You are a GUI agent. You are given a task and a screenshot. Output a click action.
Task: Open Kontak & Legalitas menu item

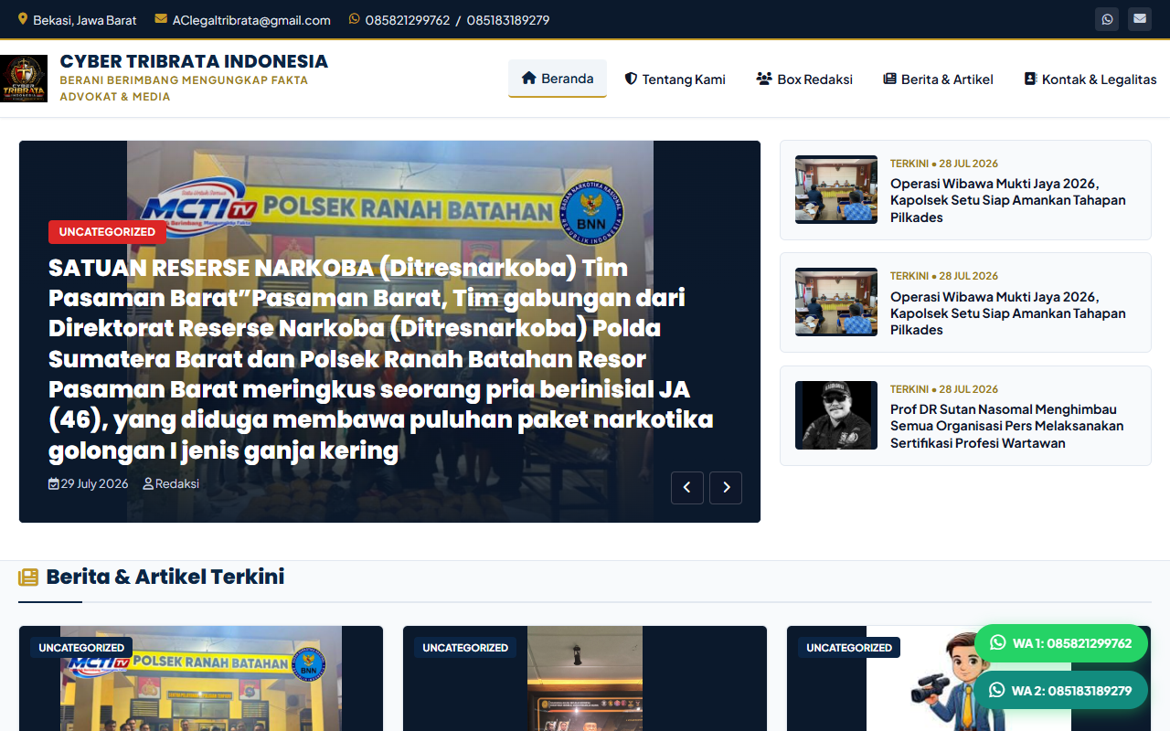click(x=1090, y=79)
